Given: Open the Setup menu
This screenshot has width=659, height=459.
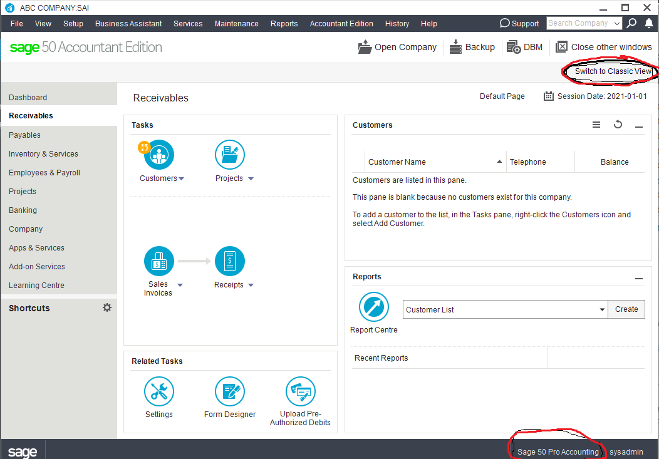Looking at the screenshot, I should click(73, 24).
